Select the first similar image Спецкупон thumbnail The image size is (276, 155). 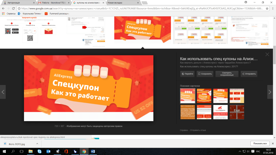[188, 96]
